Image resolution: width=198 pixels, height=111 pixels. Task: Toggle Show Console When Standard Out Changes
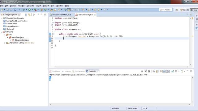point(164,71)
